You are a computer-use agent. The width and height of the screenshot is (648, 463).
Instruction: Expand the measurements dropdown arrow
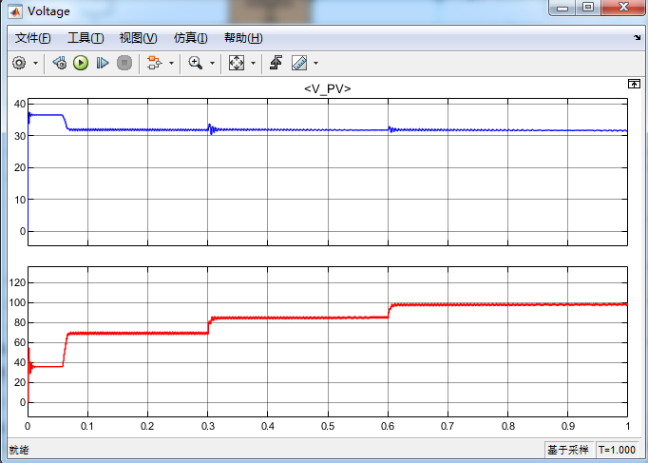pos(316,64)
